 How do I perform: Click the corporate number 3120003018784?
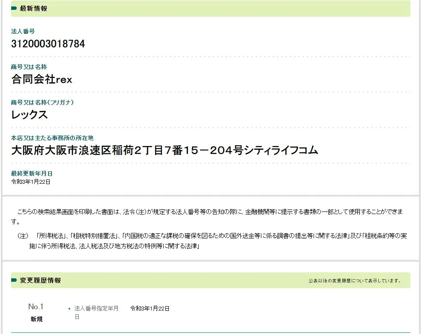(x=48, y=44)
